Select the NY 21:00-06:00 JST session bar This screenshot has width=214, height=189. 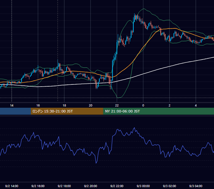click(158, 111)
